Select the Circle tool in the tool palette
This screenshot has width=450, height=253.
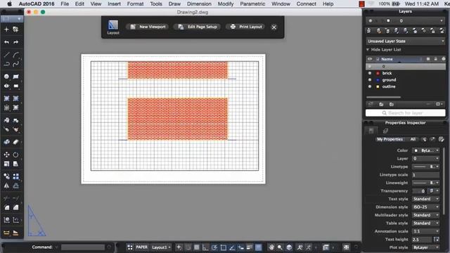(x=6, y=77)
